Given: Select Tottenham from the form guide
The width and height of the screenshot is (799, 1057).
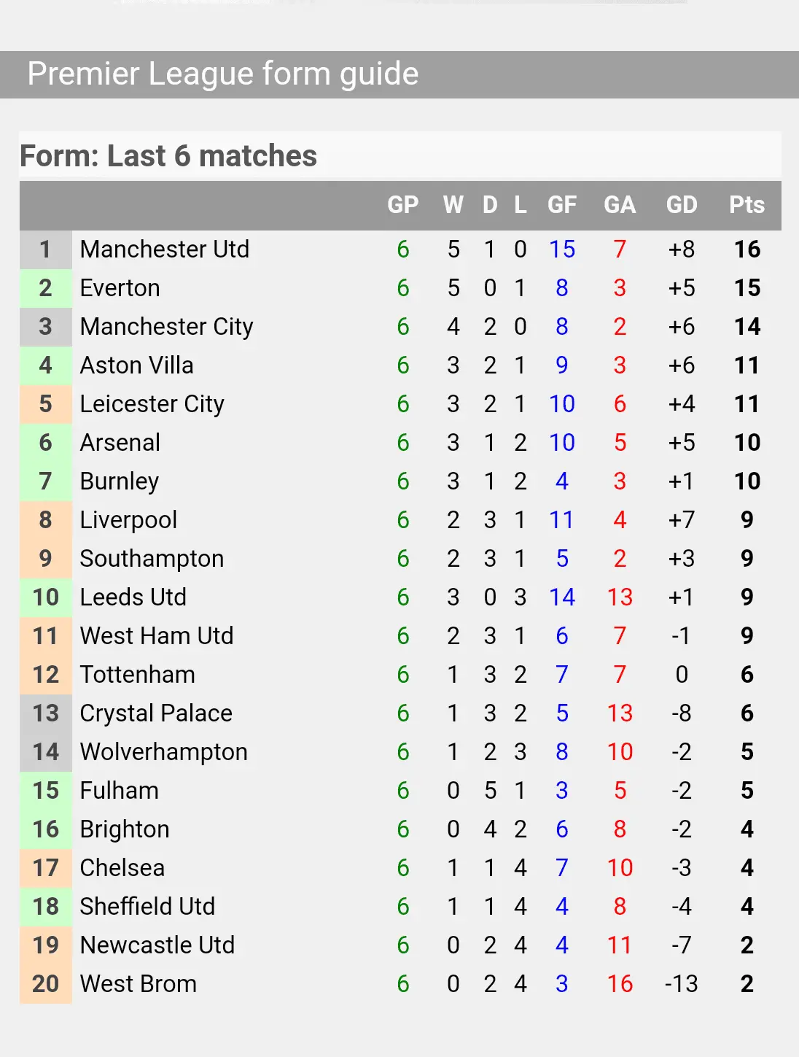Looking at the screenshot, I should tap(138, 675).
